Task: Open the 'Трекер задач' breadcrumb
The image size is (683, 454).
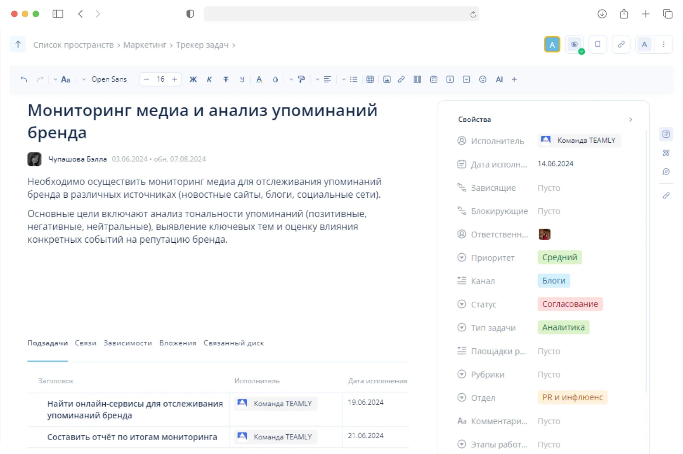Action: pos(202,45)
